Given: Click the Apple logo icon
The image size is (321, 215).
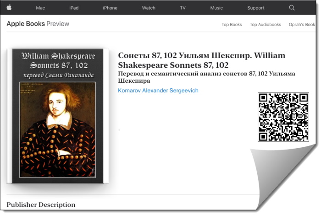Looking at the screenshot, I should click(9, 8).
